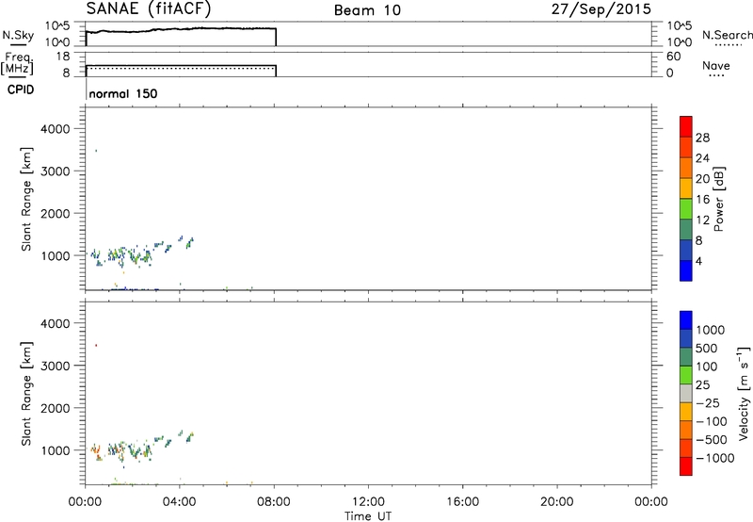Screen dimensions: 753x522
Task: Click the 20:00 time axis label
Action: [x=556, y=502]
